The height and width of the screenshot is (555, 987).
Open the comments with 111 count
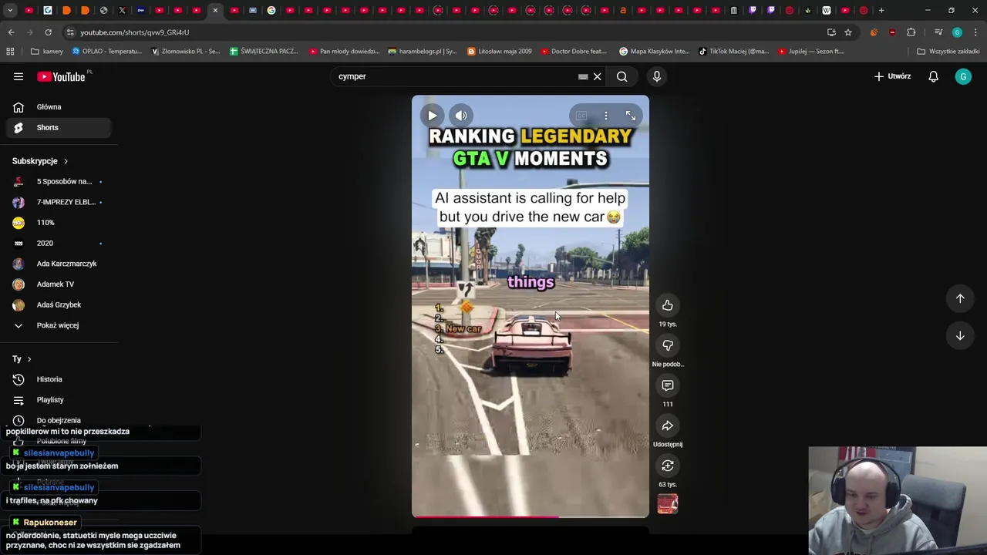pos(668,385)
